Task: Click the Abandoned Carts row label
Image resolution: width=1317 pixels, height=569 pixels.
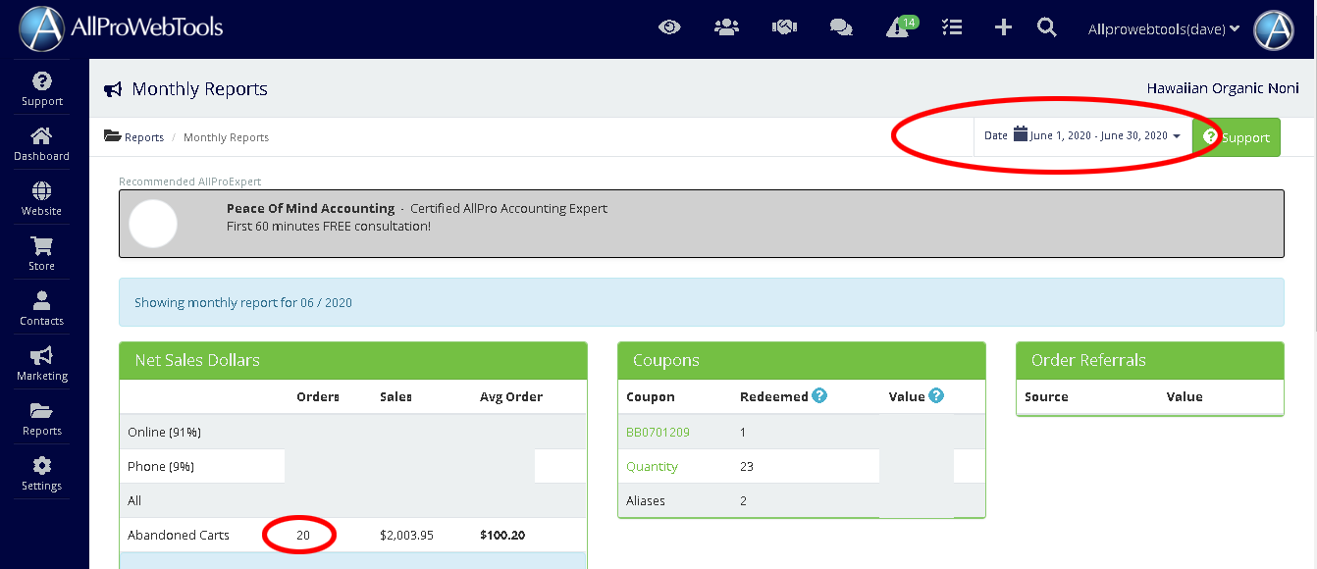Action: tap(179, 536)
